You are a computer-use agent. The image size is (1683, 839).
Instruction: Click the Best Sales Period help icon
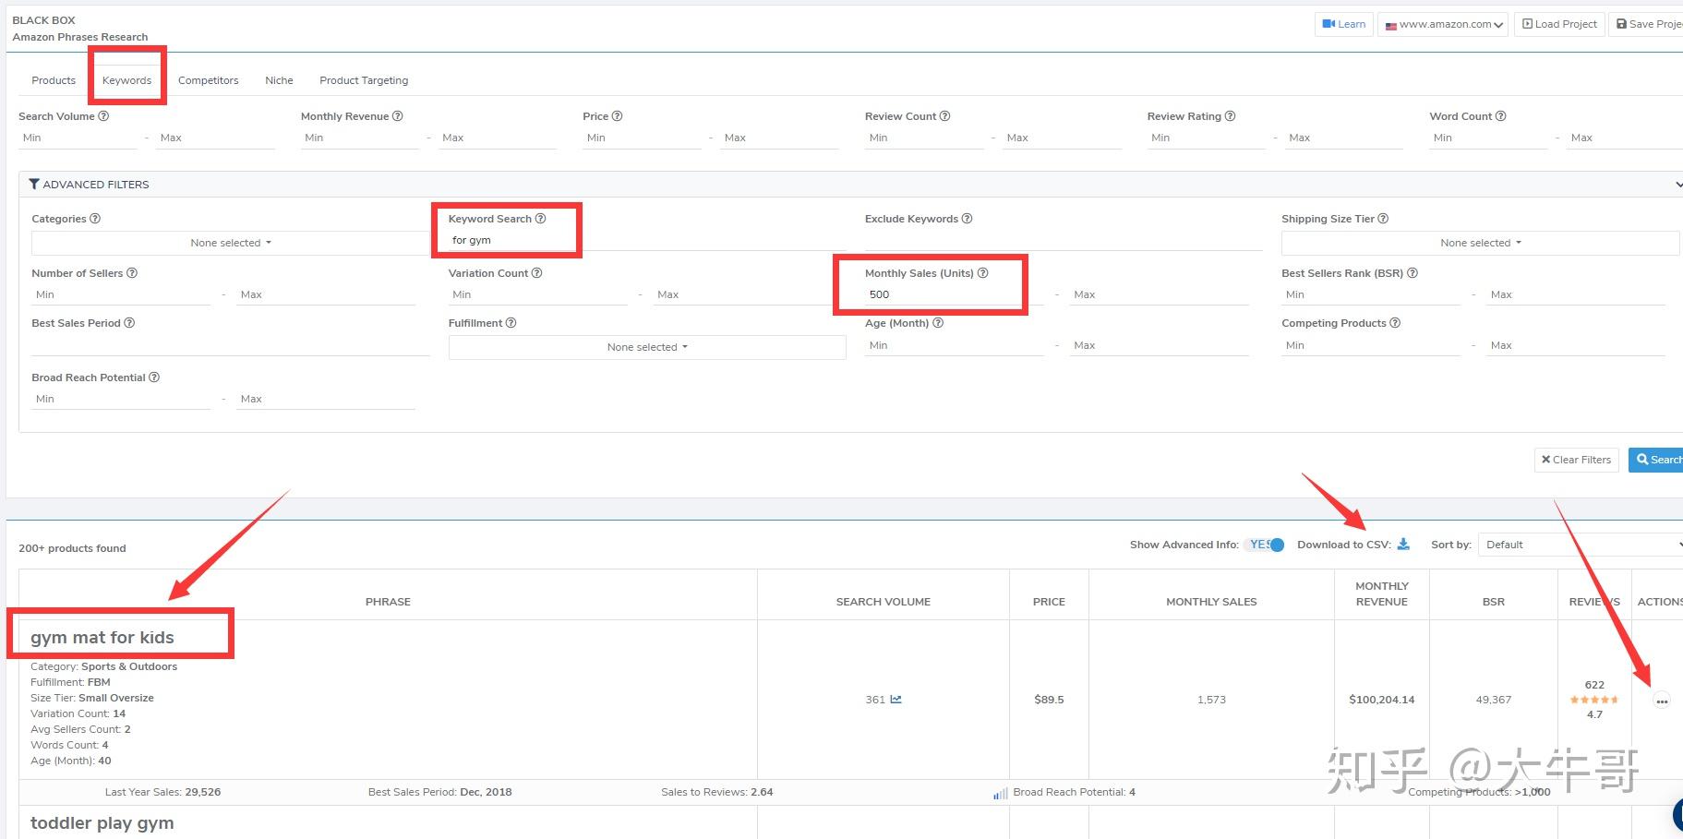coord(129,323)
